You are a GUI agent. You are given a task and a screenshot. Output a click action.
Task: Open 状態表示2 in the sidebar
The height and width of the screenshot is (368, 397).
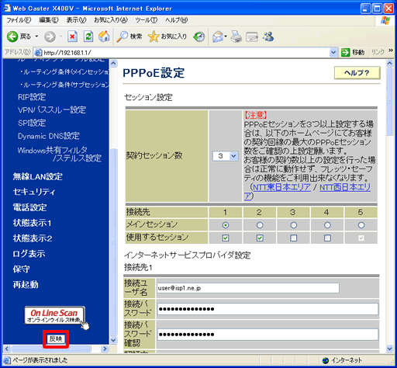click(x=33, y=238)
